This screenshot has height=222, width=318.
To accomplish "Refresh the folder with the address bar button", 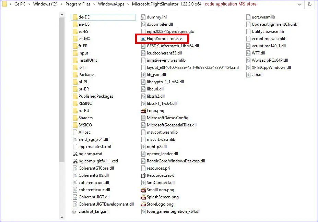I will [x=310, y=4].
